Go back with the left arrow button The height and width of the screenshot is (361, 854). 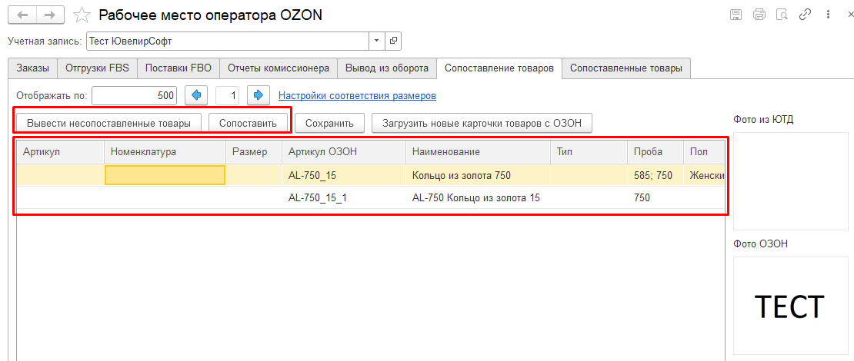22,15
